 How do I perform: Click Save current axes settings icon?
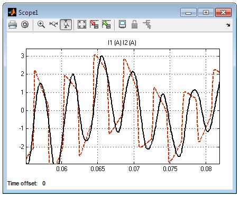point(94,24)
